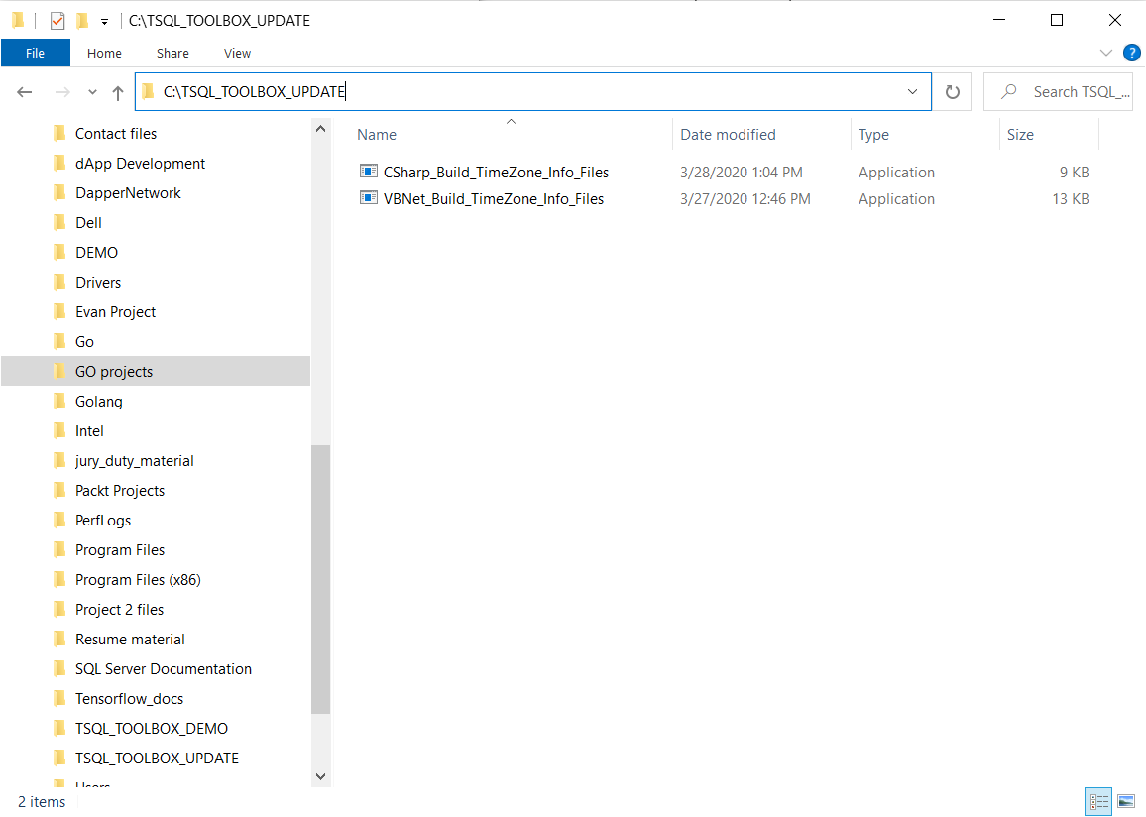The image size is (1146, 817).
Task: Select the TSQL_TOOLBOX_UPDATE folder in tree
Action: [158, 759]
